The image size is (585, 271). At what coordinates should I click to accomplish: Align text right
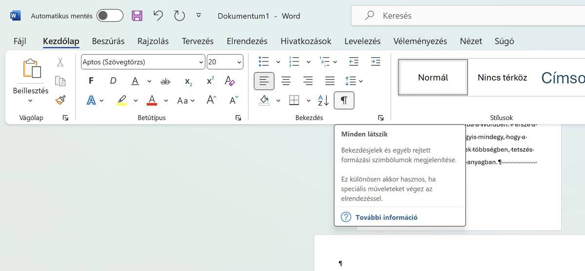click(x=308, y=81)
